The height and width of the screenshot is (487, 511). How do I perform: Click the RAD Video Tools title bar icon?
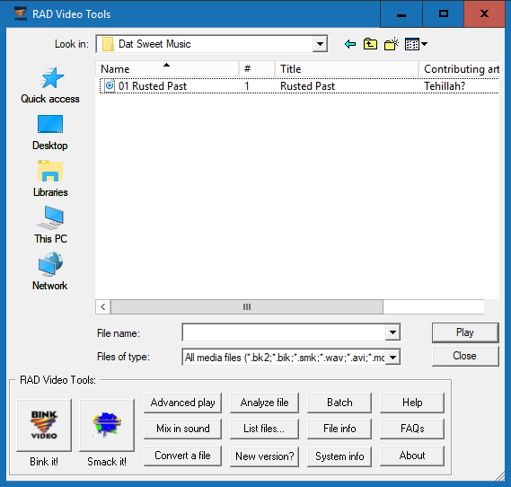point(21,13)
